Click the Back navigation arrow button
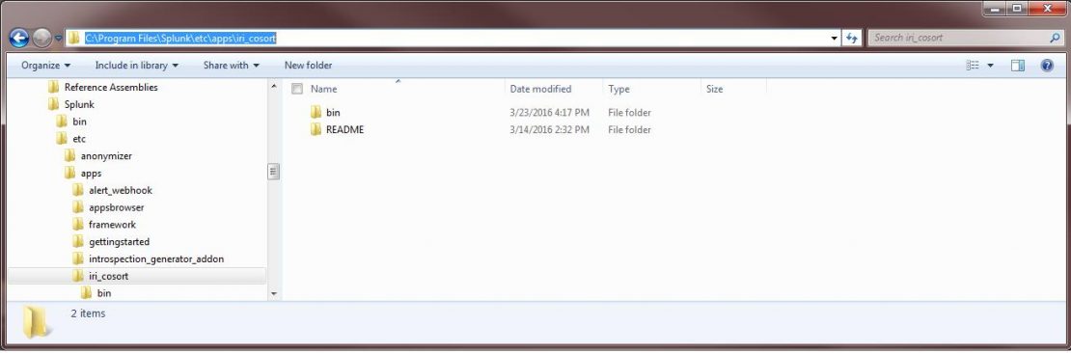The image size is (1071, 353). pyautogui.click(x=19, y=39)
